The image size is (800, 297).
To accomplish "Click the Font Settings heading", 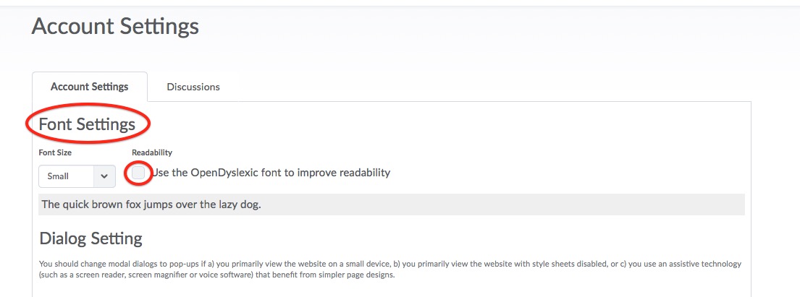I will point(87,124).
